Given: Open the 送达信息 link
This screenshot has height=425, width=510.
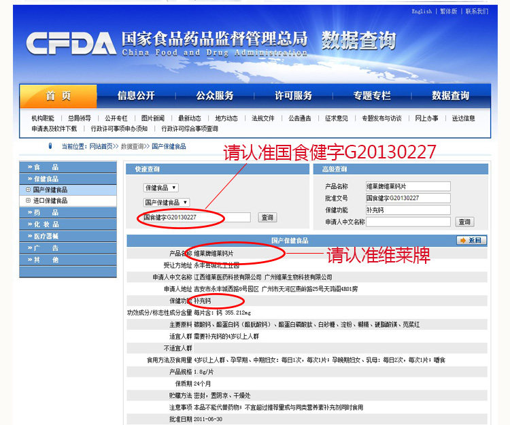Looking at the screenshot, I should 464,118.
